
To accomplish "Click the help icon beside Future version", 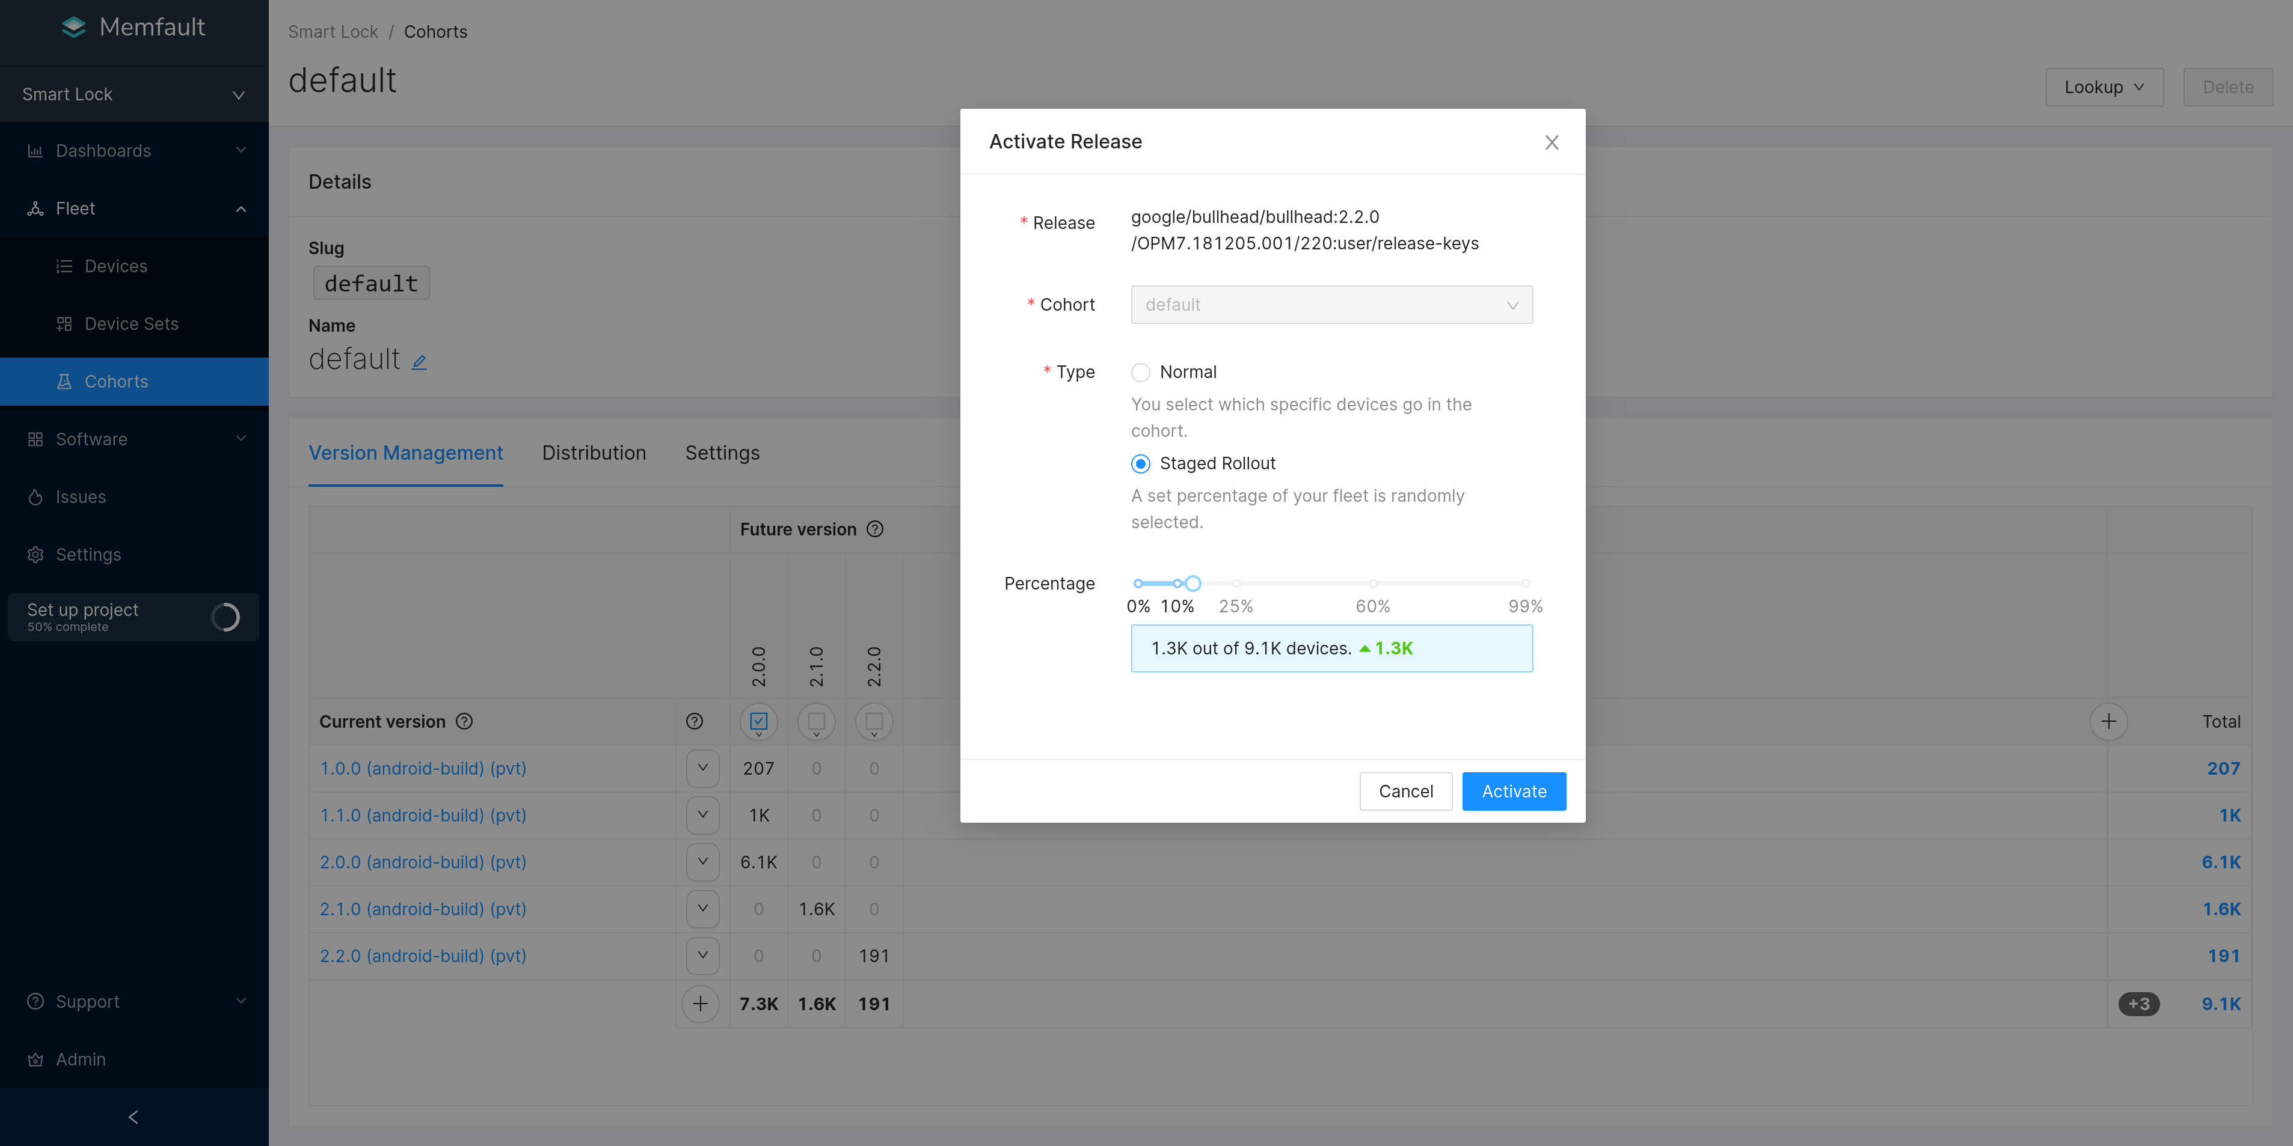I will tap(875, 529).
